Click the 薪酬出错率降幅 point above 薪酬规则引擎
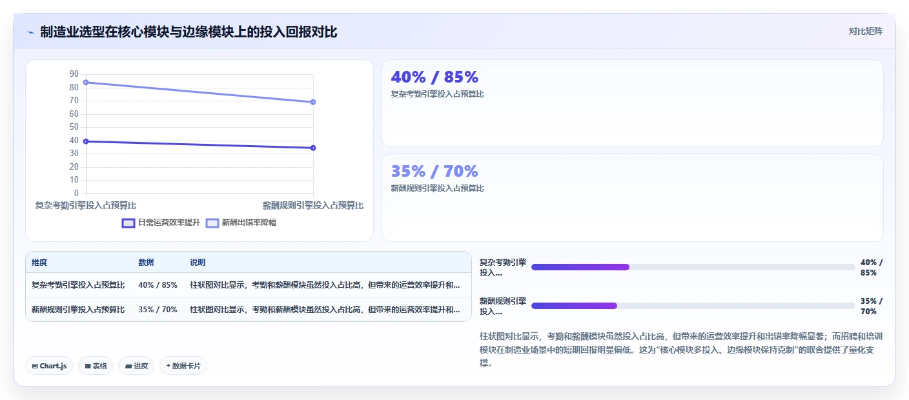 313,102
